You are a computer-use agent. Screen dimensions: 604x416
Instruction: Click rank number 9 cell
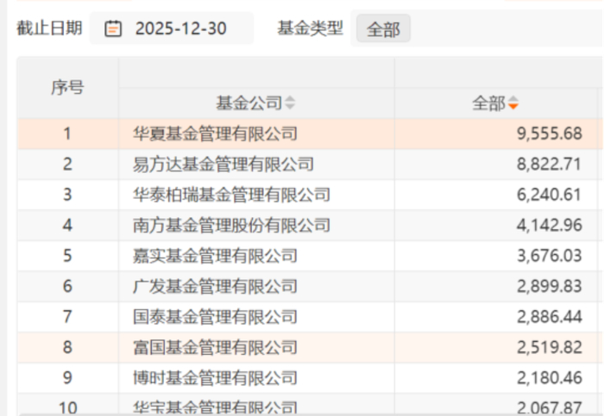click(68, 378)
